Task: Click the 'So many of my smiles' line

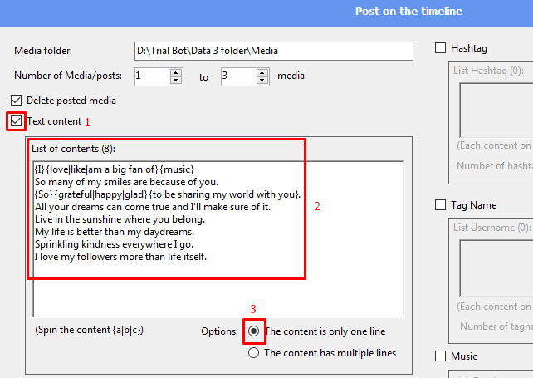Action: tap(126, 182)
